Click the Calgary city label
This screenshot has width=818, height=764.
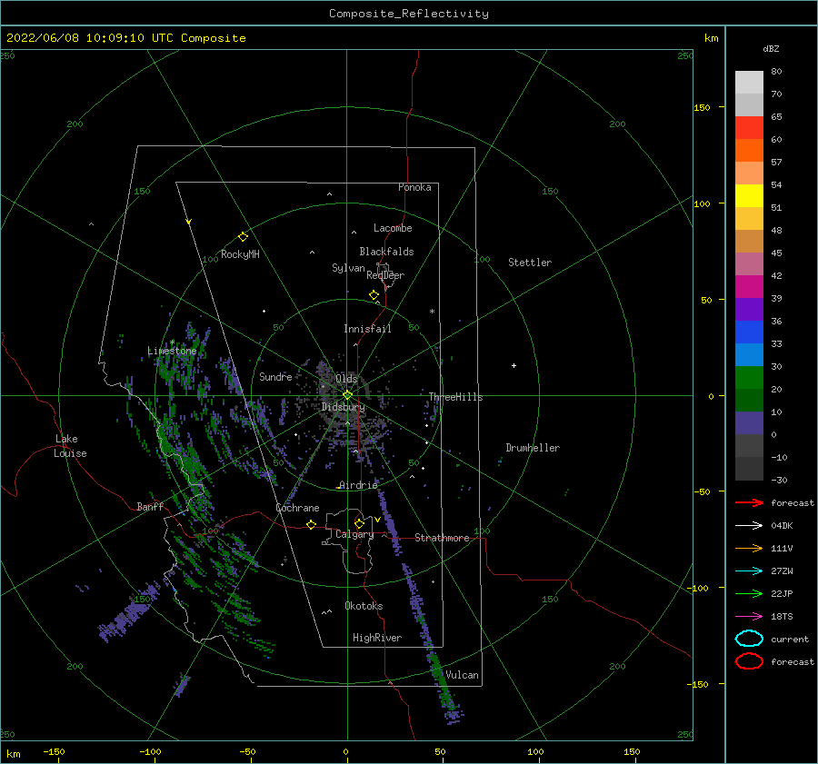pyautogui.click(x=354, y=534)
